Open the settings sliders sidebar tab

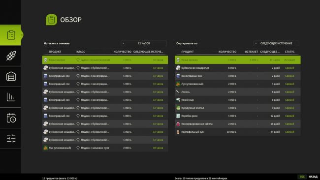(x=11, y=138)
